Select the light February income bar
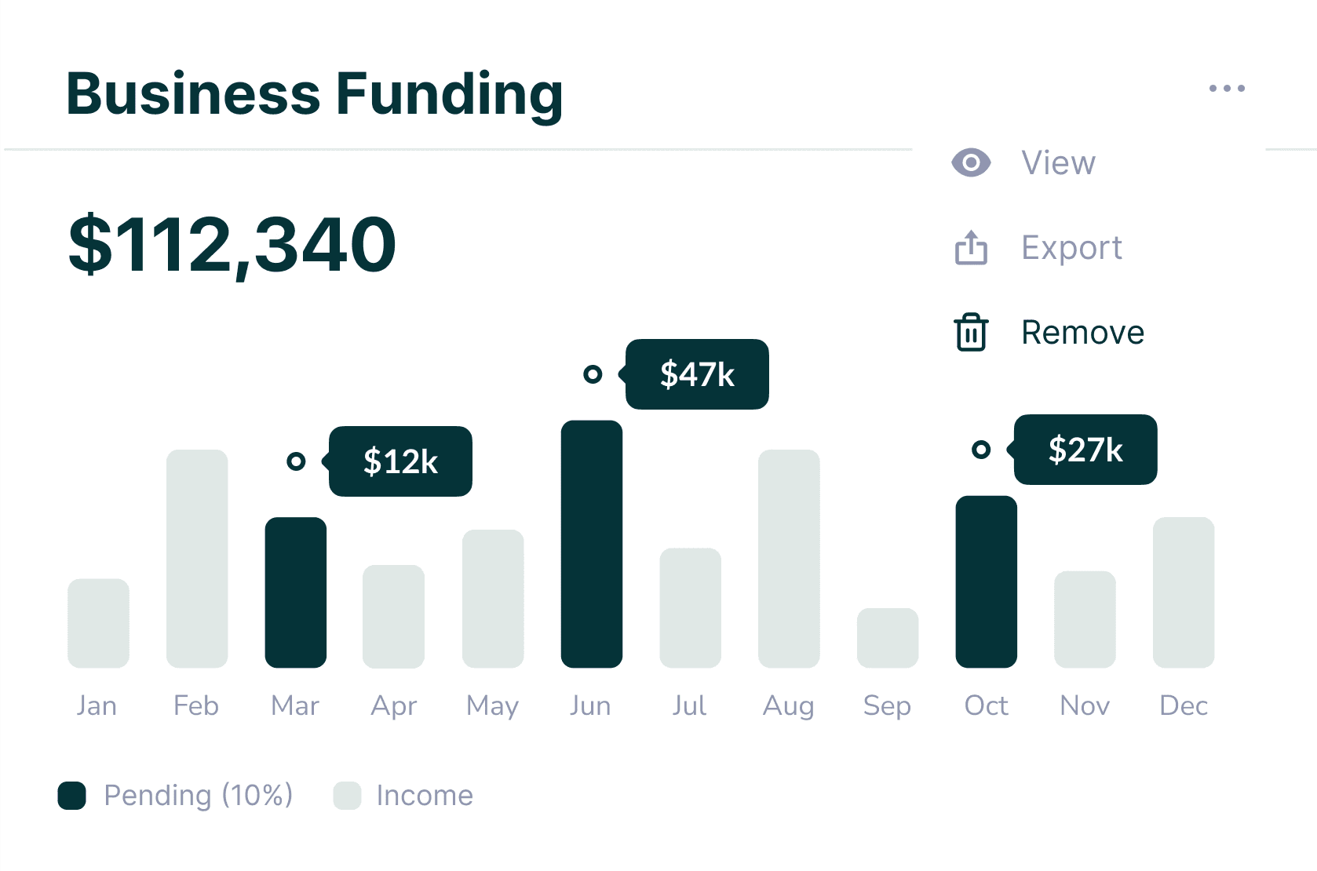Viewport: 1317px width, 871px height. [x=197, y=559]
